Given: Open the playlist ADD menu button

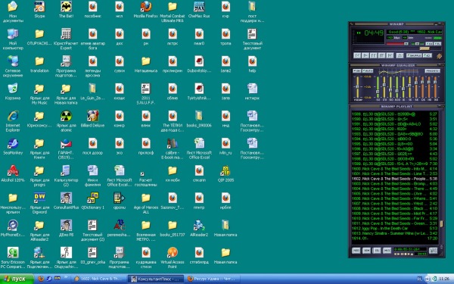Looking at the screenshot, I should pos(356,251).
